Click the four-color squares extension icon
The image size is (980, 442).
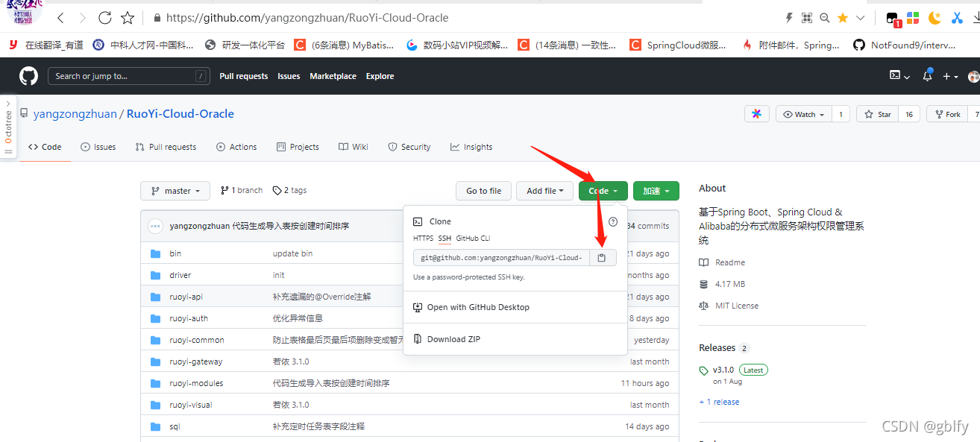[913, 18]
